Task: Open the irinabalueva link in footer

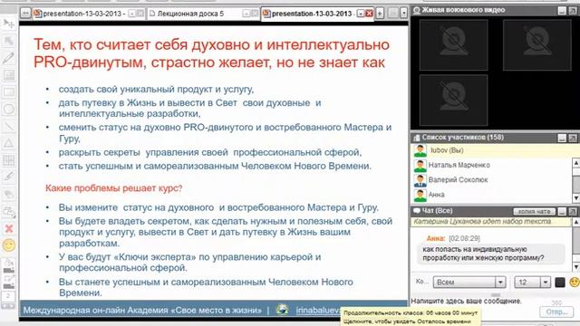Action: (x=318, y=311)
